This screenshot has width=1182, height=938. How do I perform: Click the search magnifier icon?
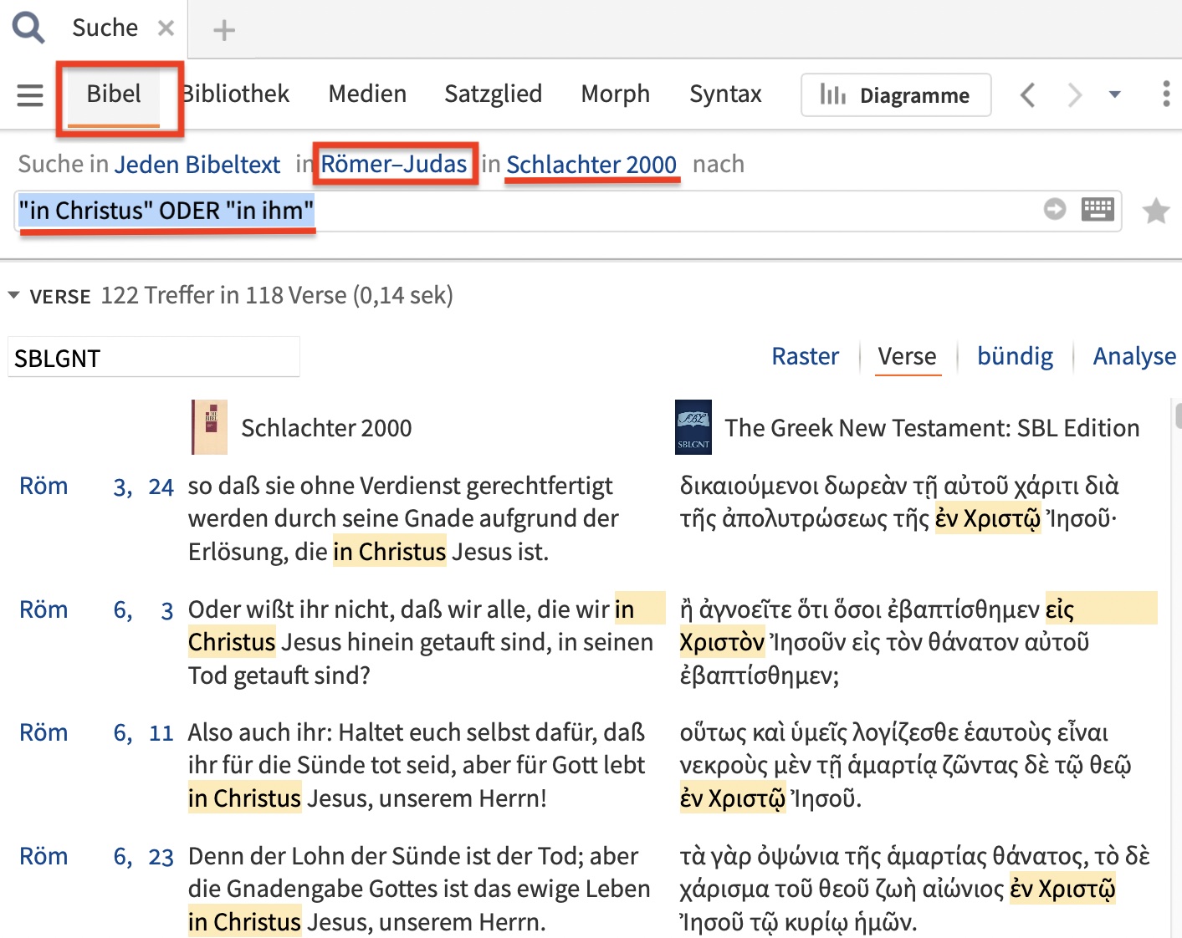click(x=28, y=27)
